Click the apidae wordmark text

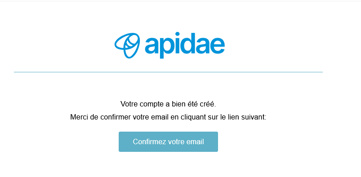coord(185,45)
